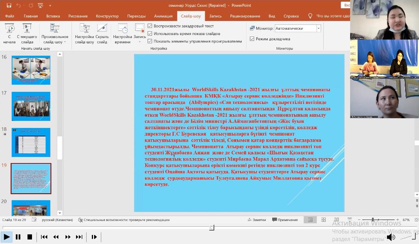The height and width of the screenshot is (244, 419).
Task: Open 'Настройка слайд-шоу' setup dialog
Action: click(x=84, y=34)
